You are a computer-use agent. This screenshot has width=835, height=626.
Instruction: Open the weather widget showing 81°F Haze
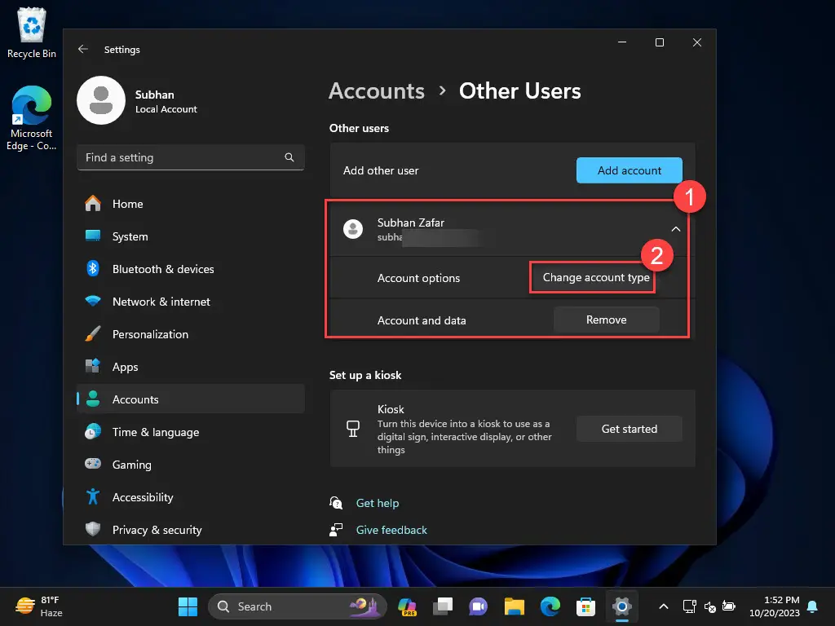[39, 606]
